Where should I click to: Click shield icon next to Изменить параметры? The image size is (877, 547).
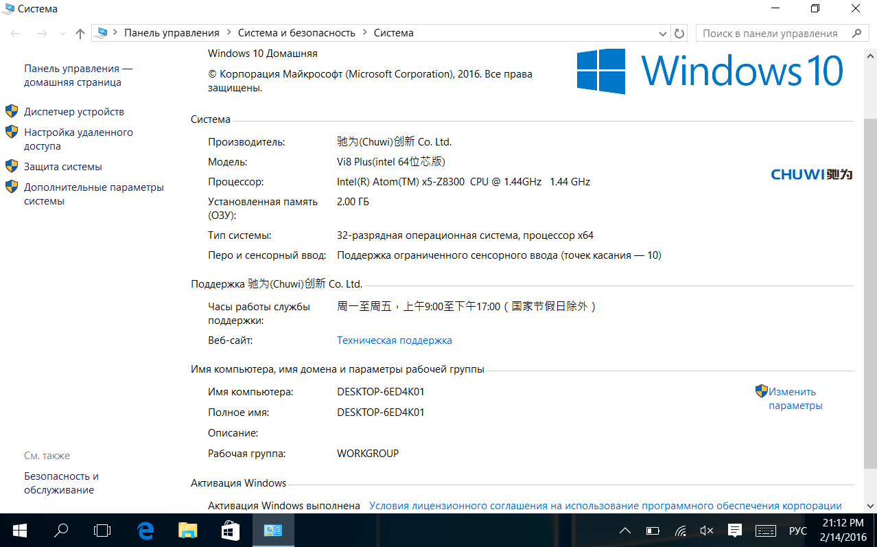pos(762,391)
